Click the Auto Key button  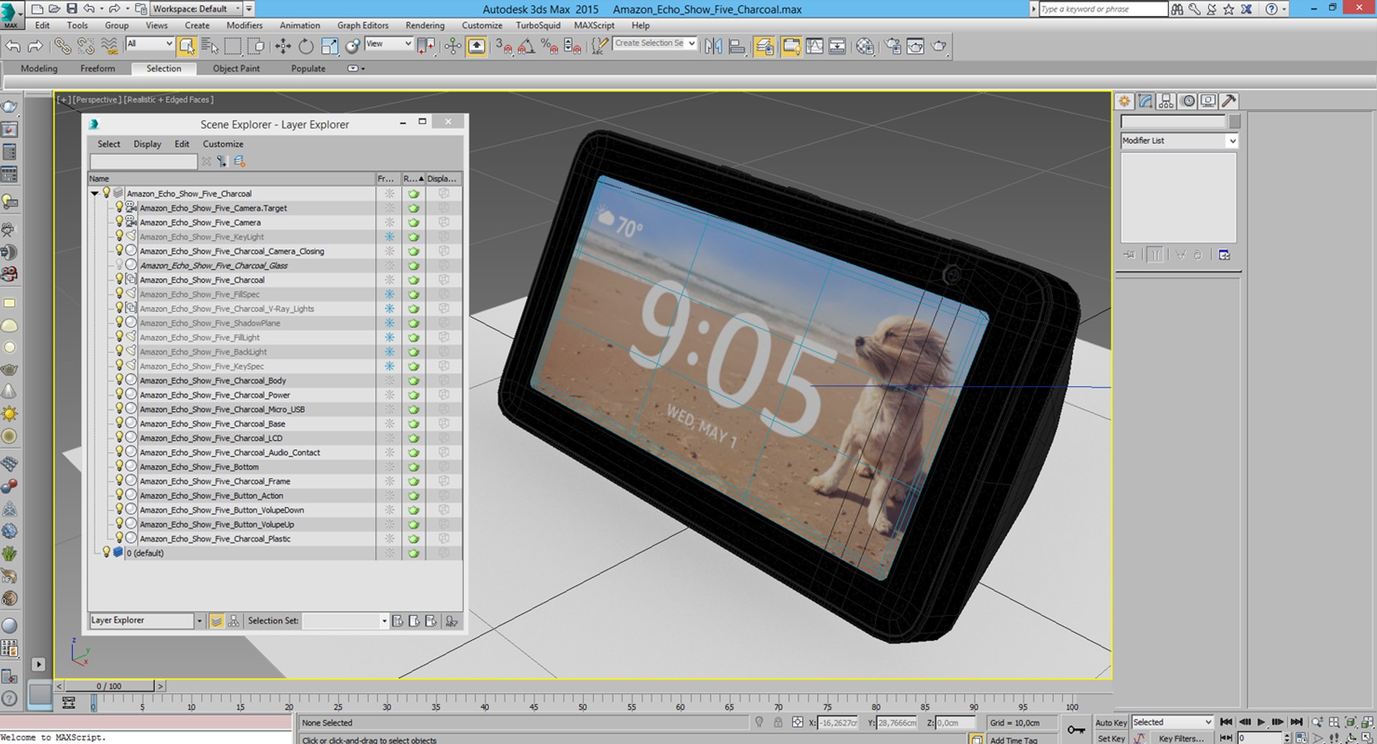1111,722
